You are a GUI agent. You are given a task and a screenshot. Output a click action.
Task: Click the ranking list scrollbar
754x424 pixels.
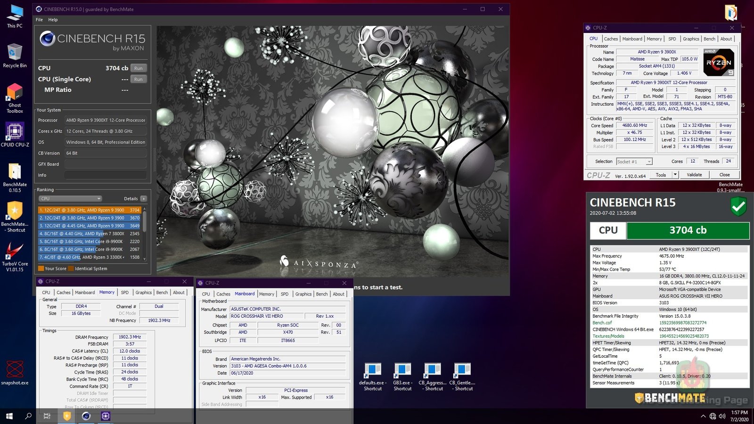[x=145, y=221]
